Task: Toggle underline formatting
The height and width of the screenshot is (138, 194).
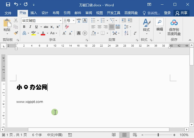Action: point(36,27)
